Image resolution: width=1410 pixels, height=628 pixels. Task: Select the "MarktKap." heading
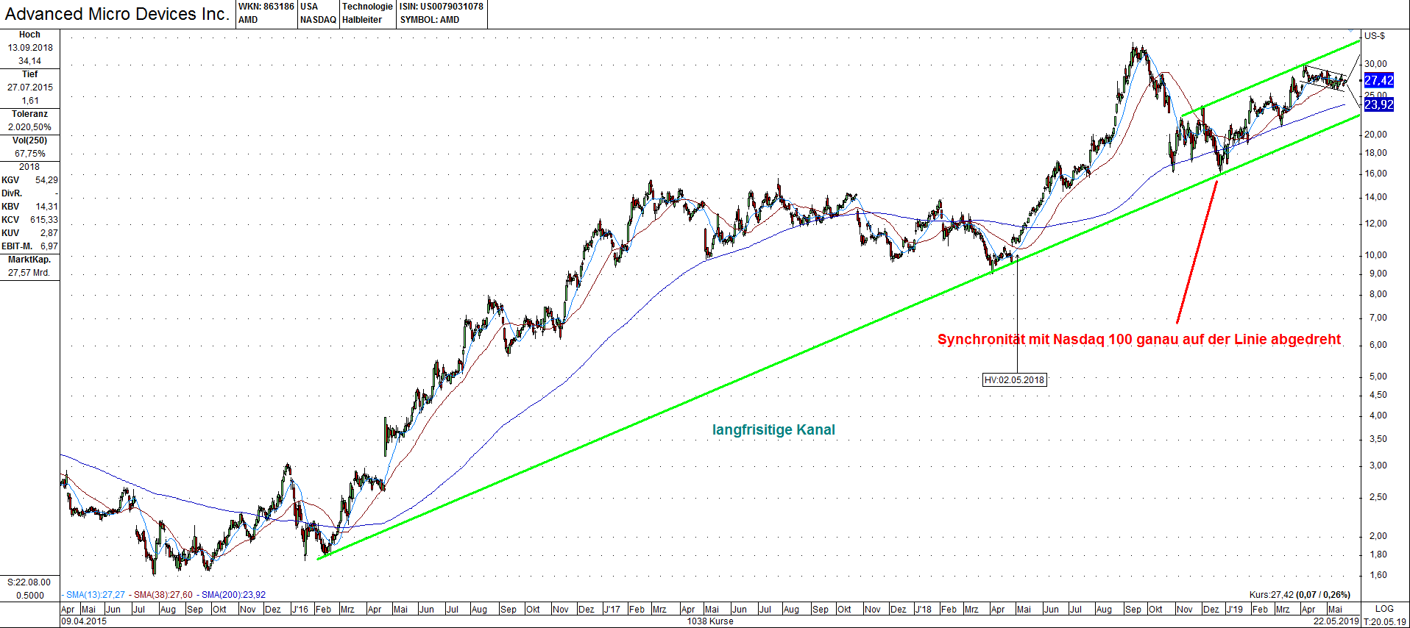(29, 260)
